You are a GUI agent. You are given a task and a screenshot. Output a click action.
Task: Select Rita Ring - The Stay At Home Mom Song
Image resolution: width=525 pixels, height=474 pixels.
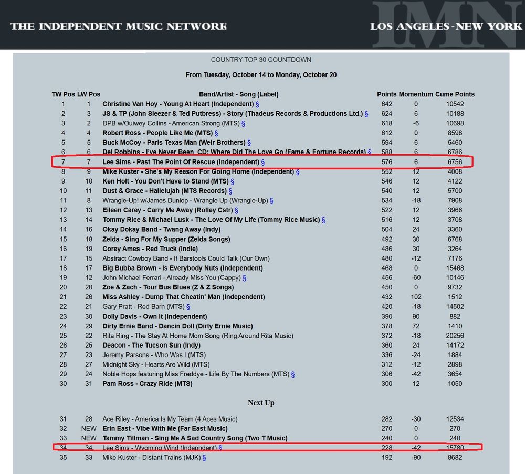coord(198,336)
